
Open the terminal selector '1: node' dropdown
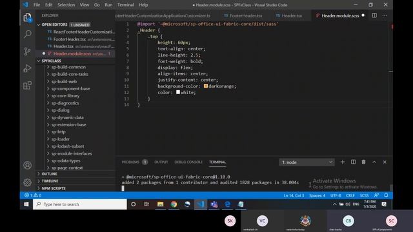click(307, 162)
